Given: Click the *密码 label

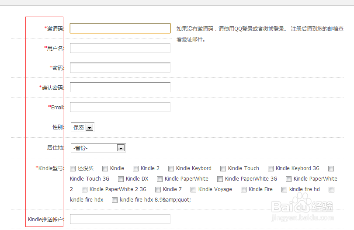Looking at the screenshot, I should (57, 68).
